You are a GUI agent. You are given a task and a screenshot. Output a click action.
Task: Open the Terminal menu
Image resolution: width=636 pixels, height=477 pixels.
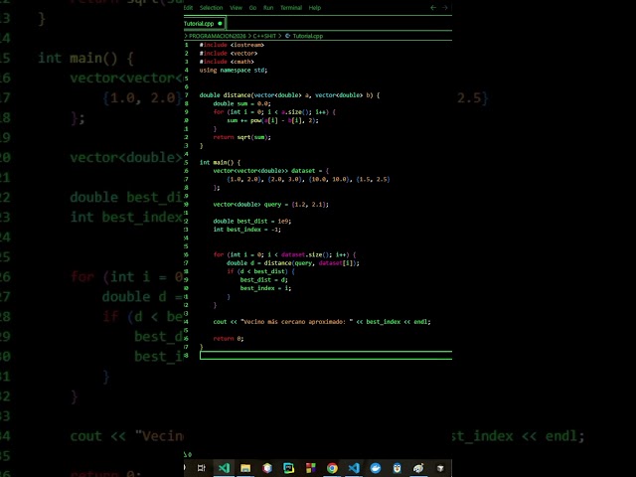coord(291,8)
